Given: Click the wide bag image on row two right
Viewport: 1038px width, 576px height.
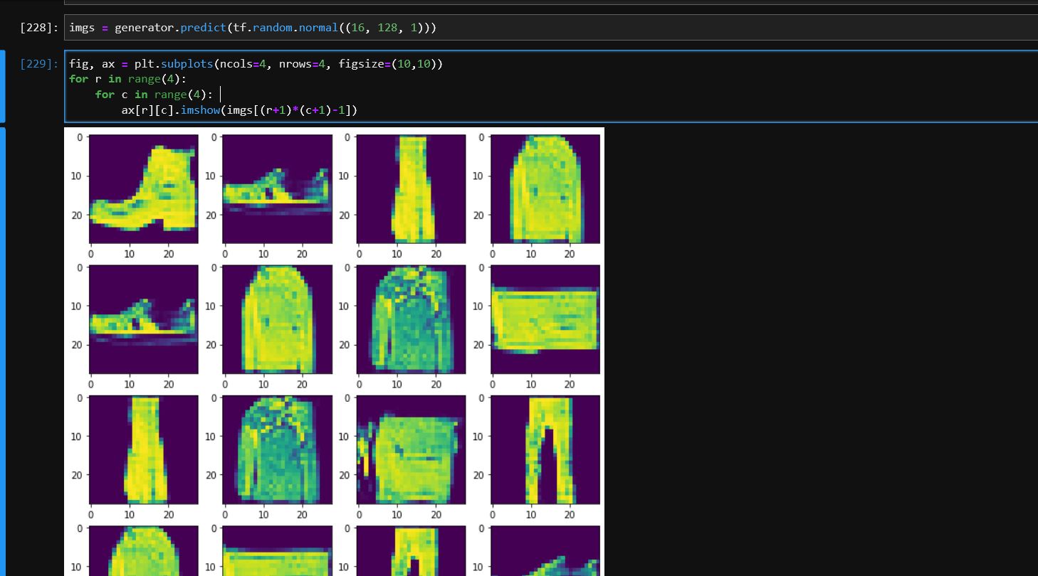Looking at the screenshot, I should (544, 318).
